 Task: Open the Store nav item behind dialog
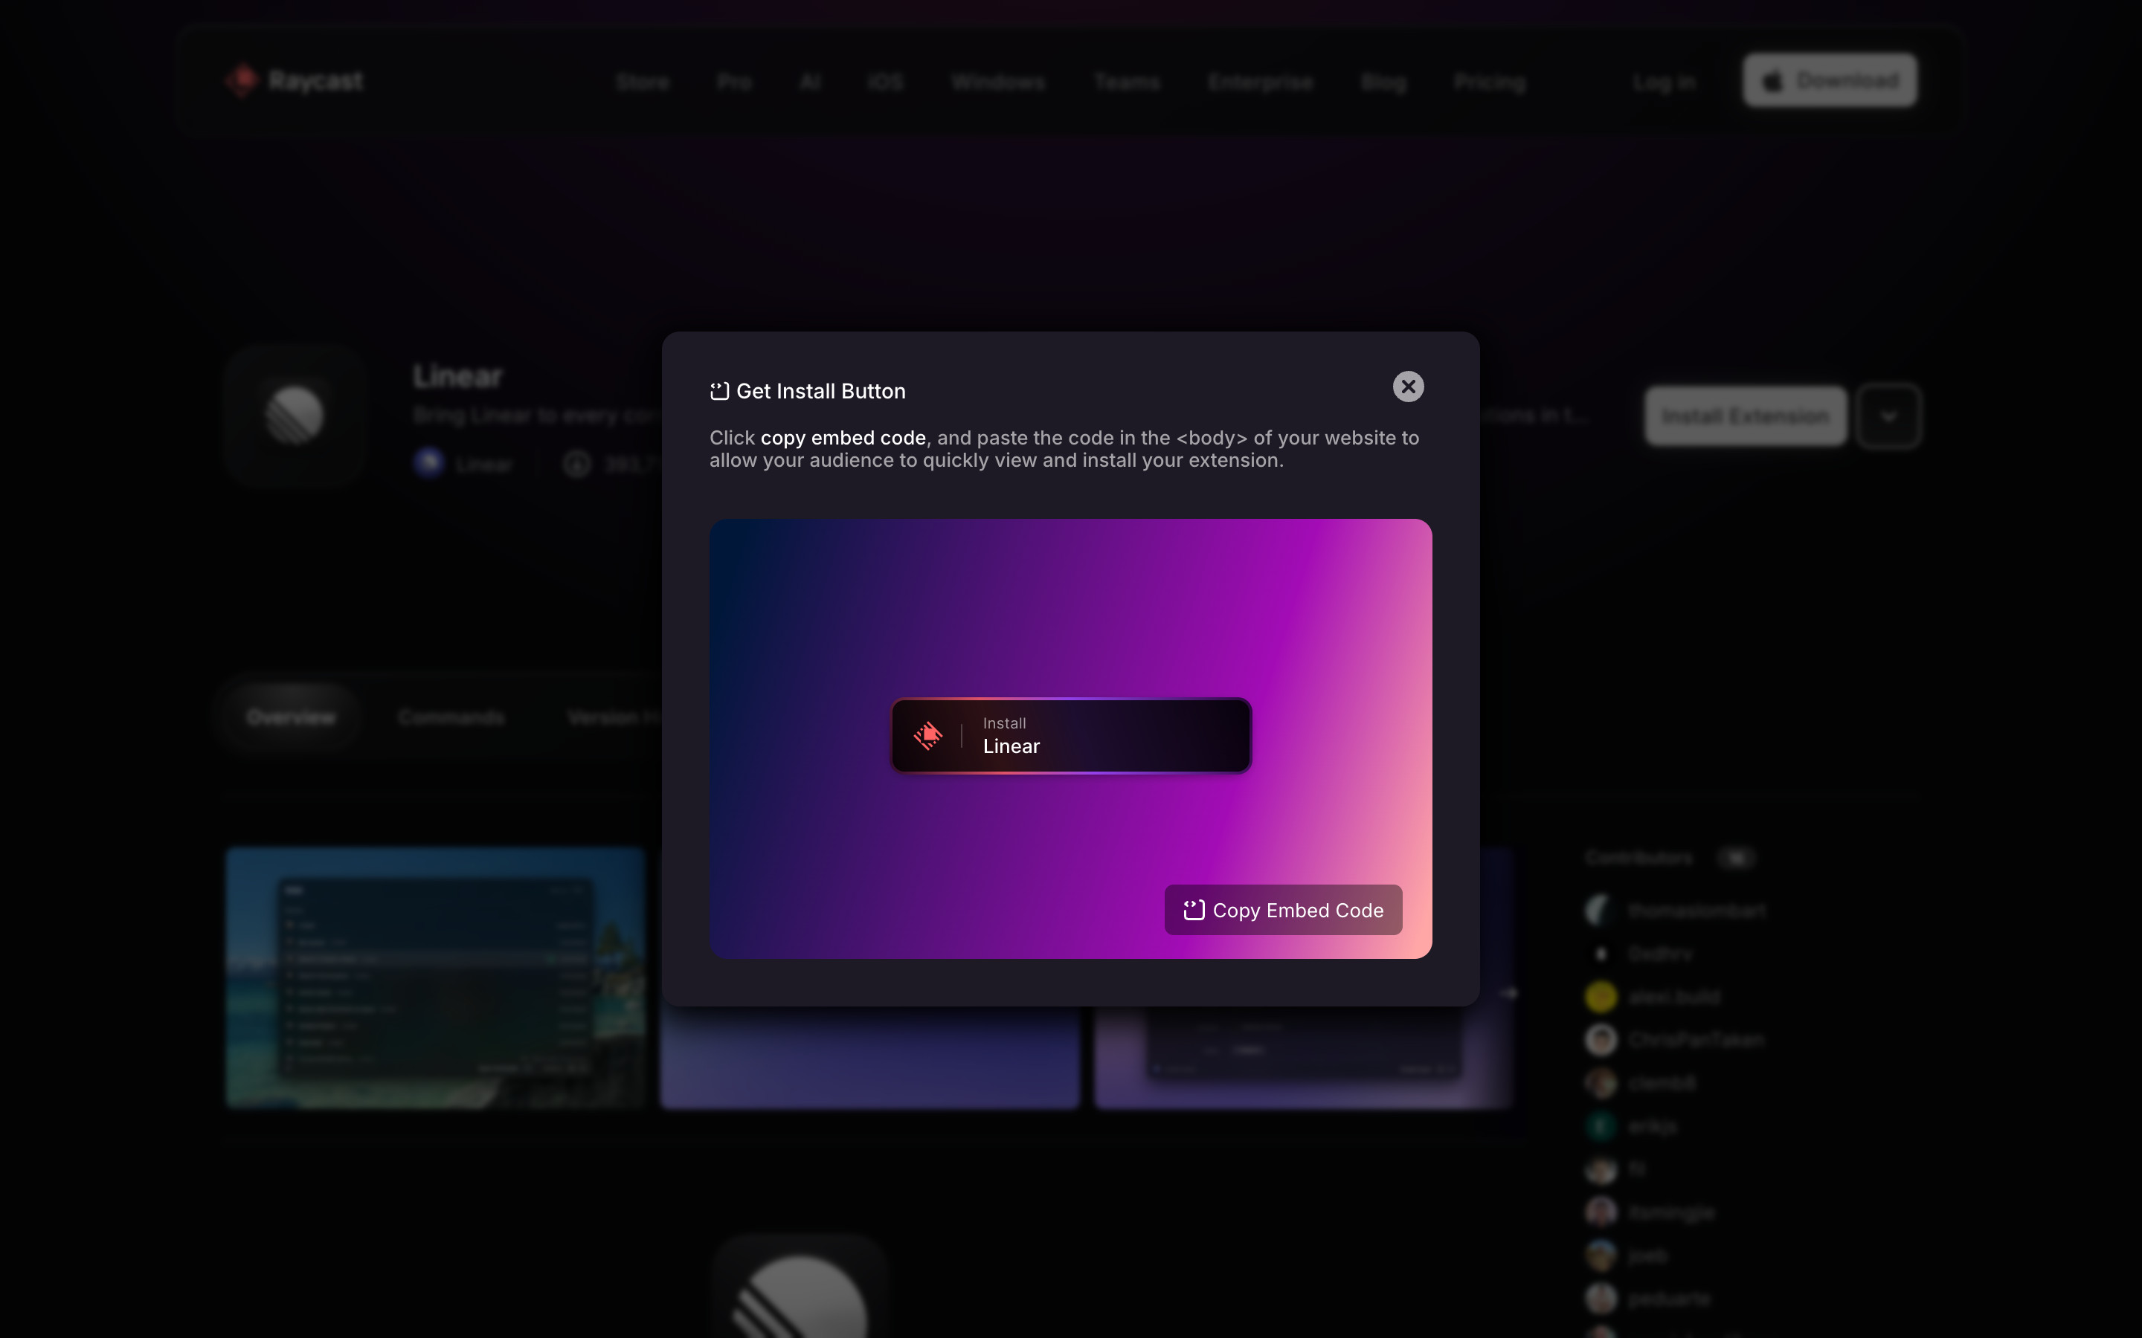coord(643,83)
